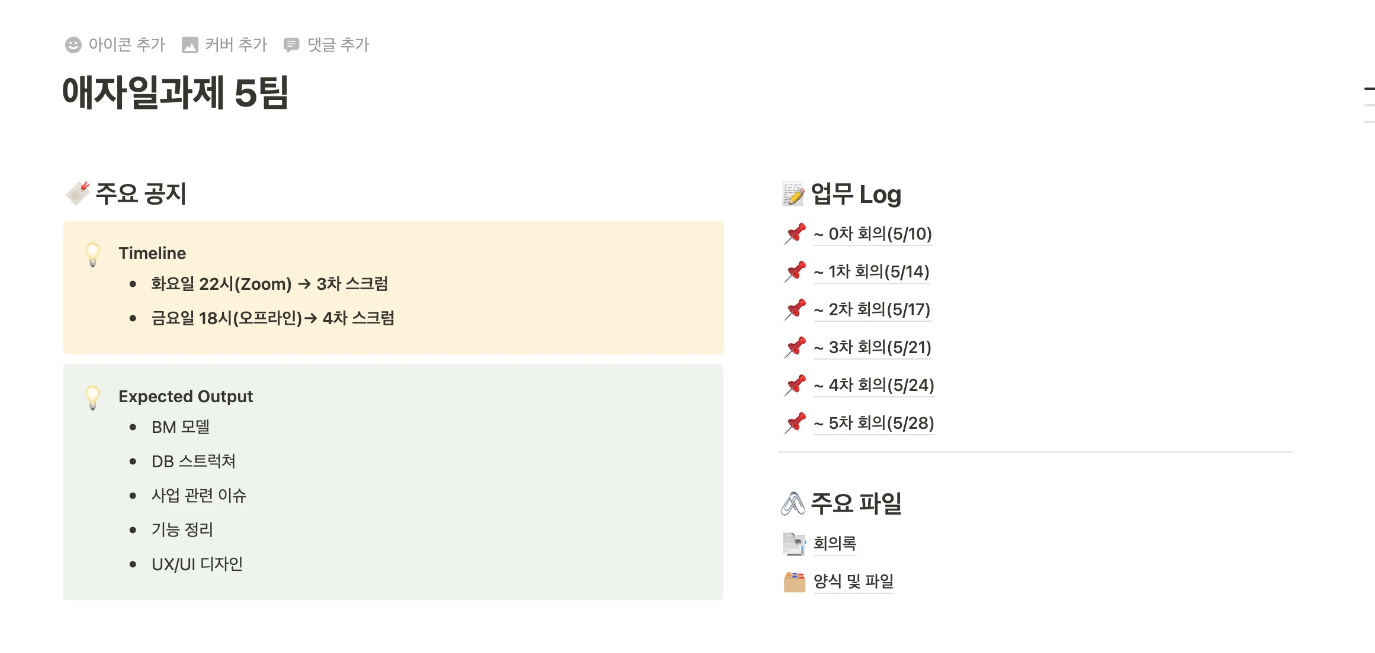Open the 1차 회의(5/14) page link
This screenshot has width=1375, height=653.
coord(871,271)
